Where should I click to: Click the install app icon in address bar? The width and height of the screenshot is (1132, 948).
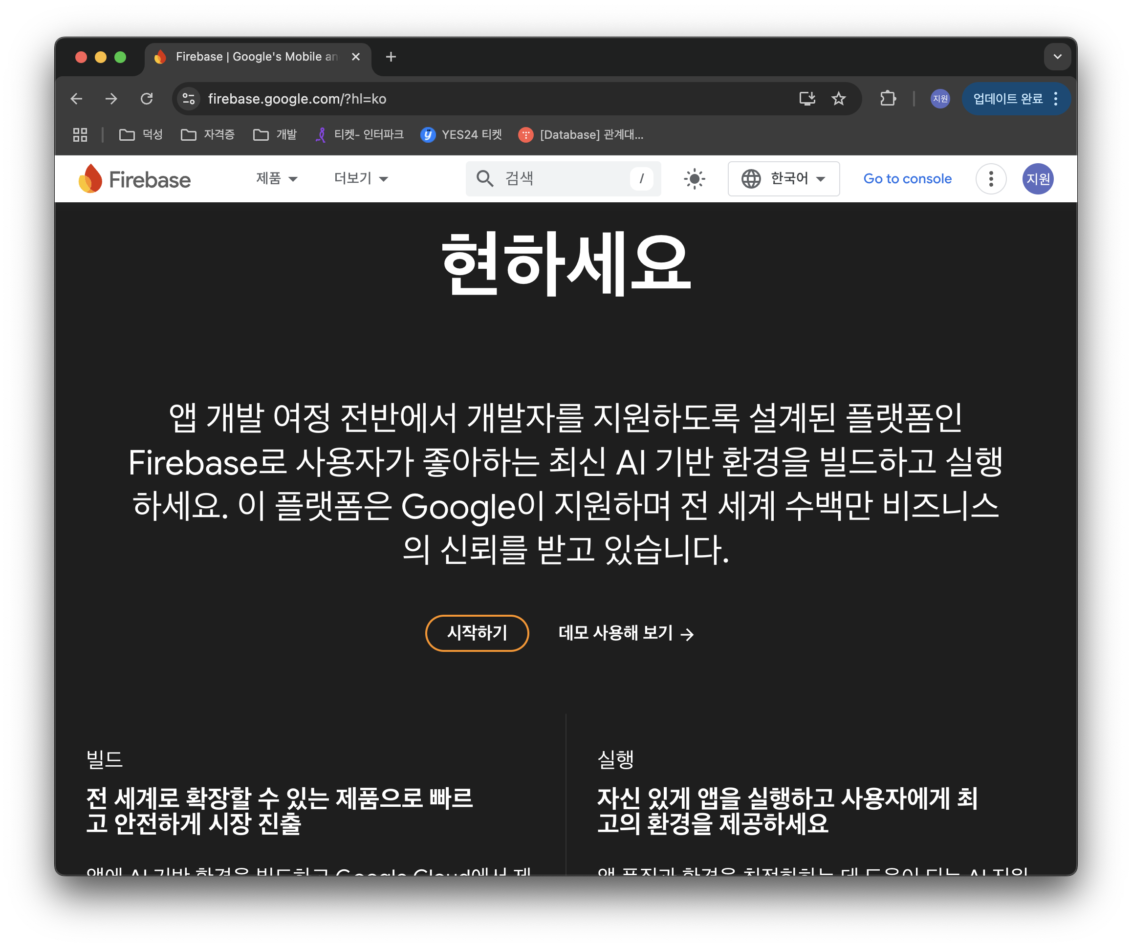pyautogui.click(x=807, y=99)
